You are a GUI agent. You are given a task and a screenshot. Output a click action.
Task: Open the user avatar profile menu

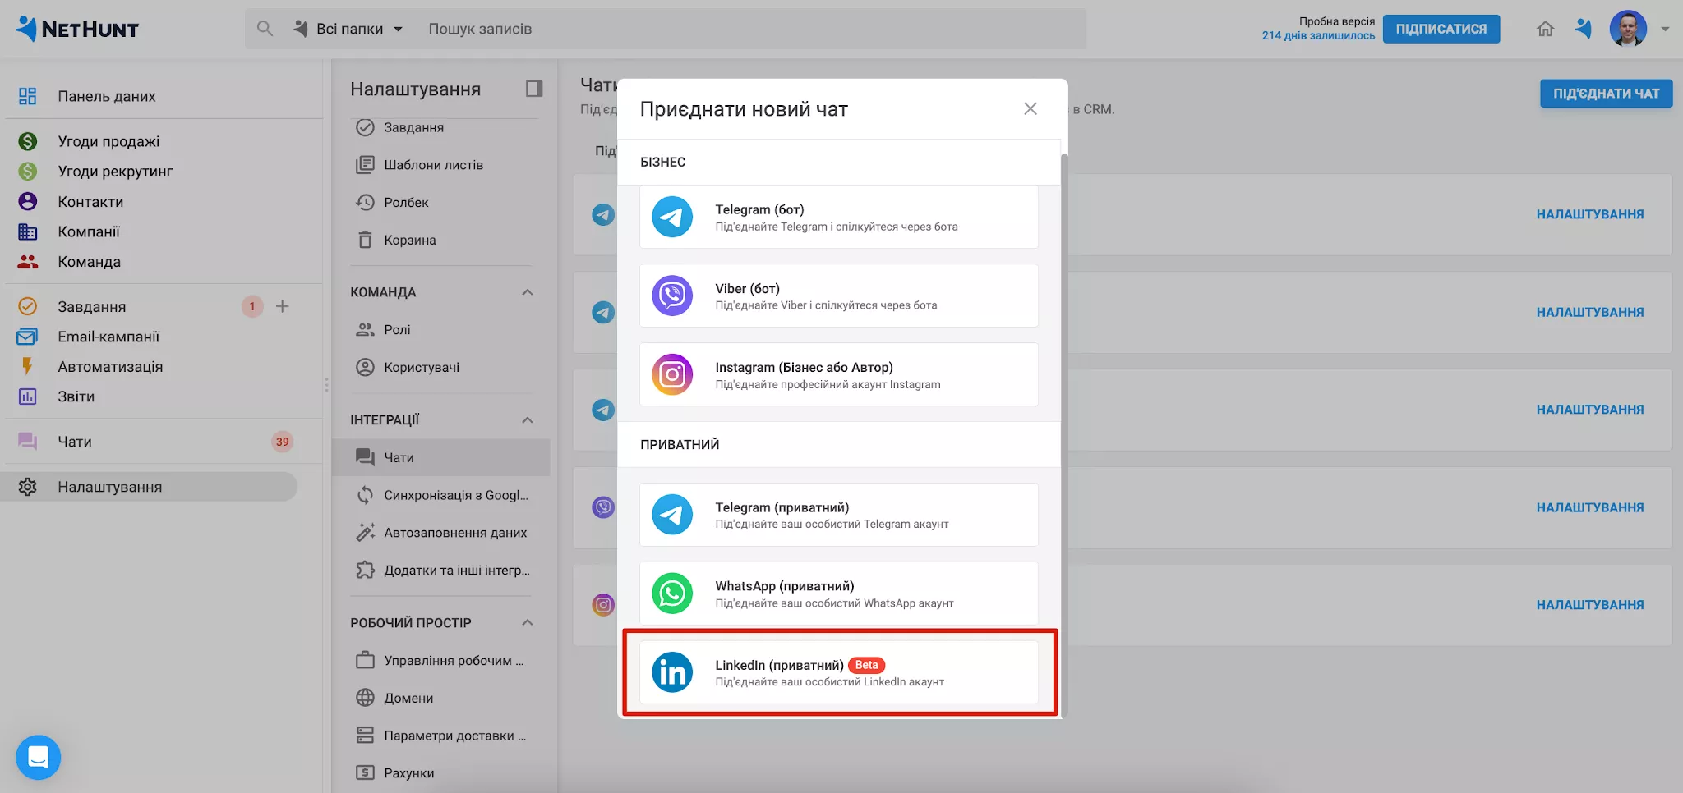pyautogui.click(x=1628, y=29)
